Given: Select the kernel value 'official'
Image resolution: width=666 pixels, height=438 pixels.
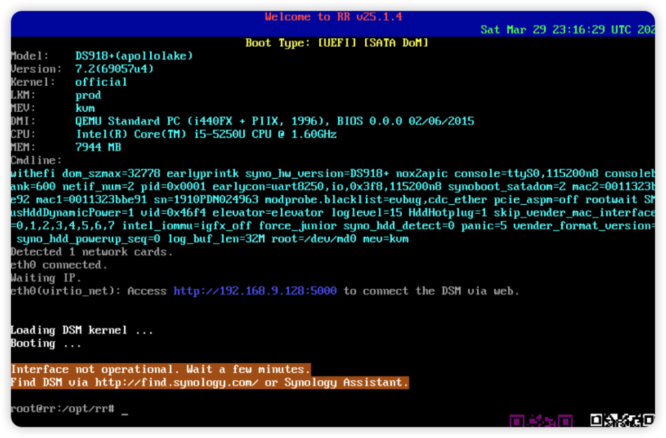Looking at the screenshot, I should point(101,83).
